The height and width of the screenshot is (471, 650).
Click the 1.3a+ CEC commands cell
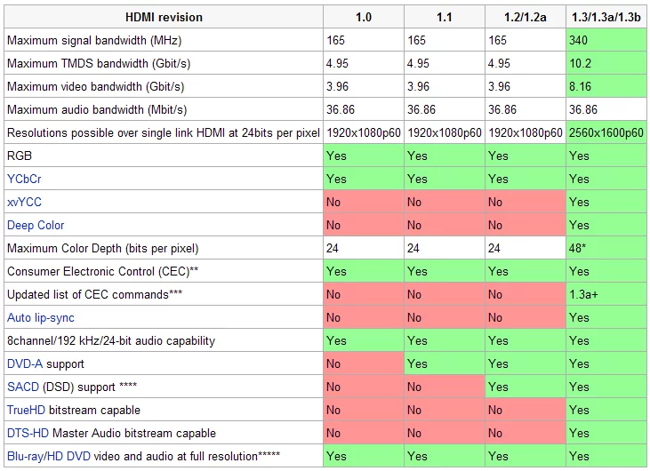(x=607, y=294)
